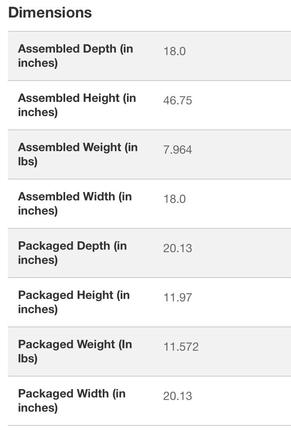The height and width of the screenshot is (430, 291).
Task: Select the Packaged Depth (in inches) label
Action: pyautogui.click(x=72, y=253)
